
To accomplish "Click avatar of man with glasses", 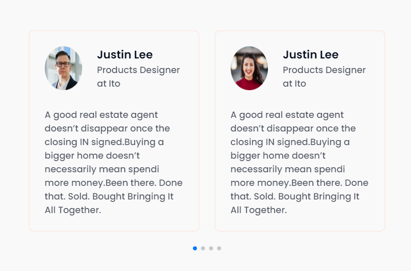I will (x=63, y=68).
